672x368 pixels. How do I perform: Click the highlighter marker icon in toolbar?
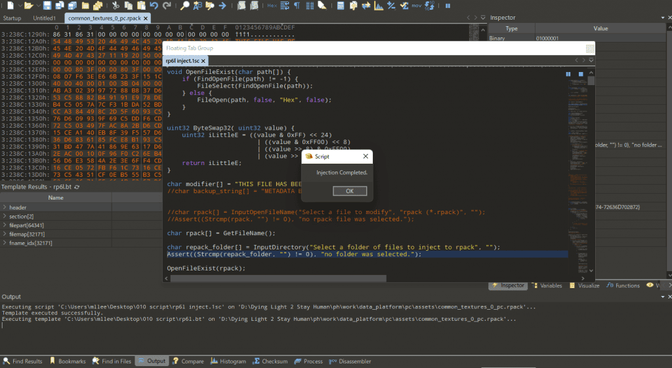322,5
